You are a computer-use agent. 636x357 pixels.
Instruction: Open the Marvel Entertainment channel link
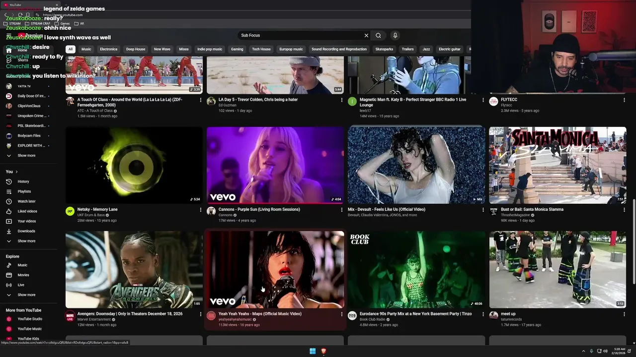tap(93, 319)
